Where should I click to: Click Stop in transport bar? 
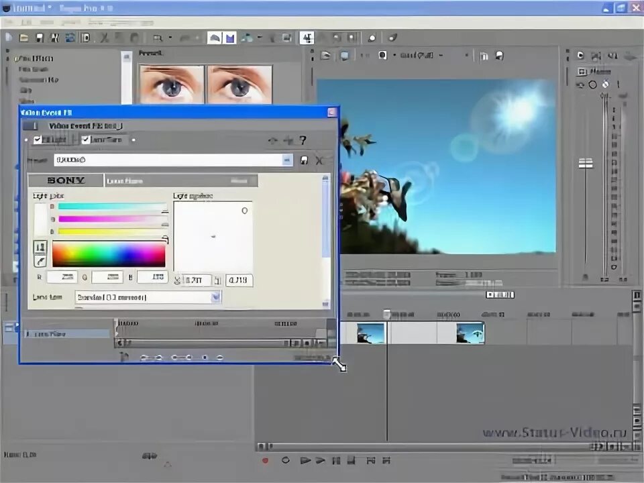click(x=351, y=460)
